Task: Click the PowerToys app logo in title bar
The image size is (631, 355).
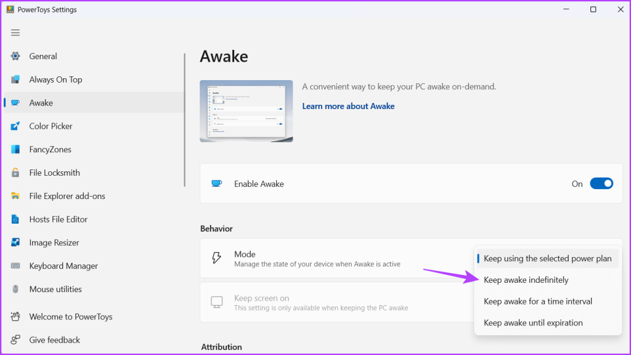Action: tap(10, 9)
